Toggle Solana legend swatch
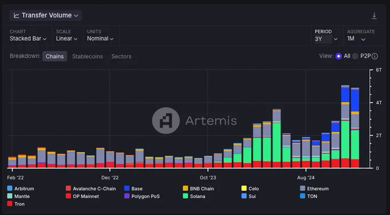The height and width of the screenshot is (215, 390). 185,196
